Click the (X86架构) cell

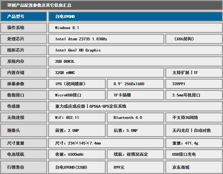click(194, 39)
